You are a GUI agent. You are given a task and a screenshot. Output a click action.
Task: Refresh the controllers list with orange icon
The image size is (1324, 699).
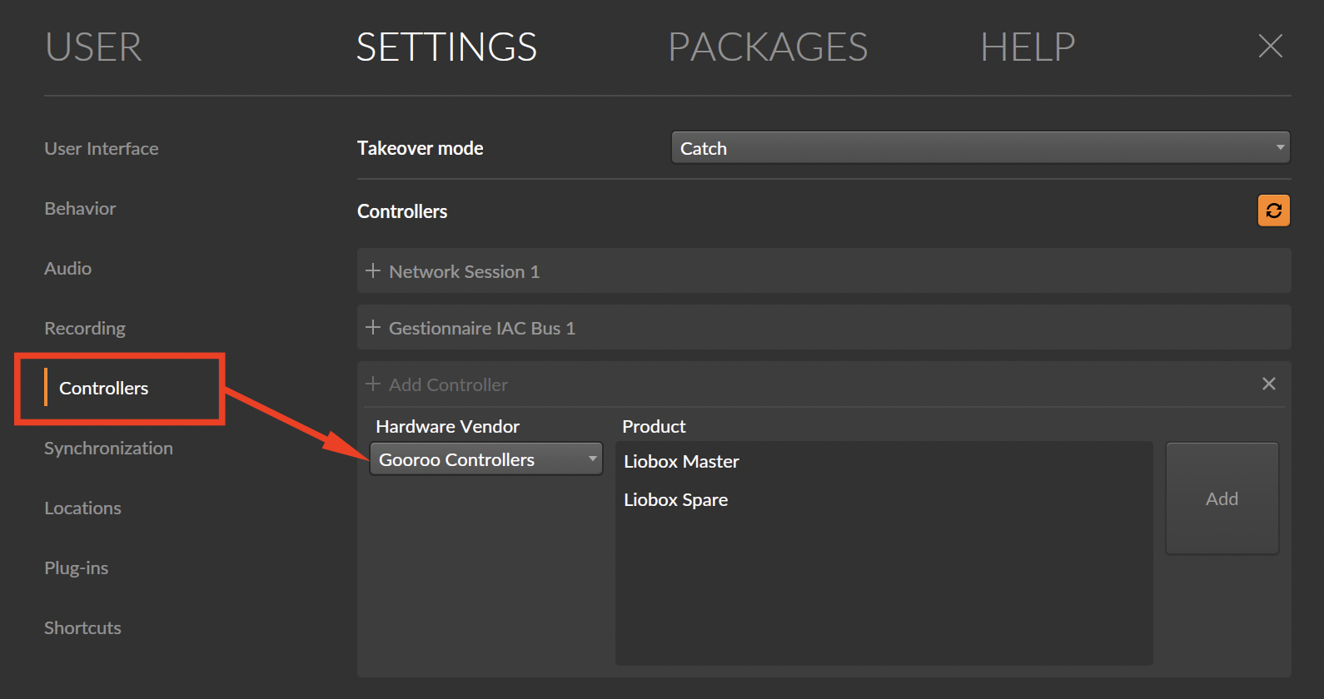[1274, 211]
